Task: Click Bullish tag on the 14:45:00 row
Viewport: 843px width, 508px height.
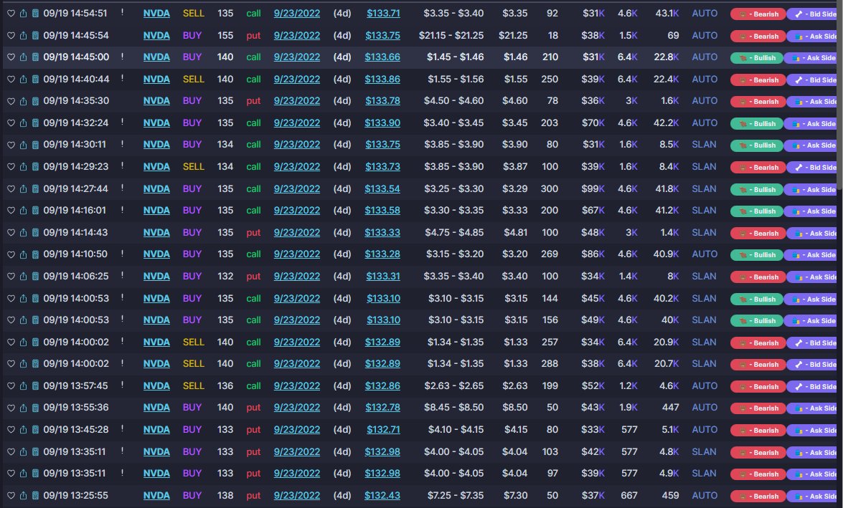Action: coord(758,57)
